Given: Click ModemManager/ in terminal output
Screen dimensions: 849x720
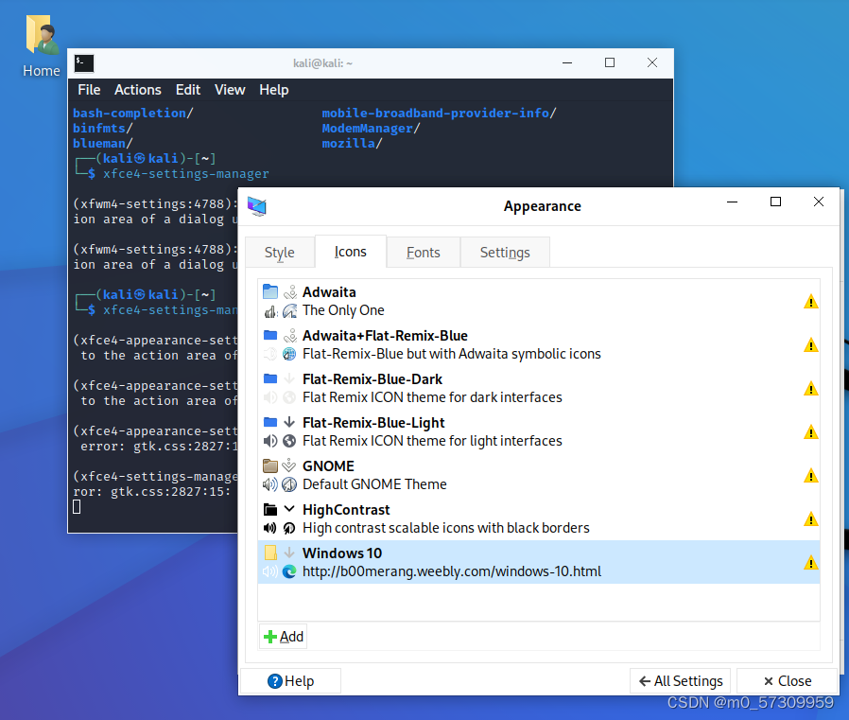Looking at the screenshot, I should point(371,129).
